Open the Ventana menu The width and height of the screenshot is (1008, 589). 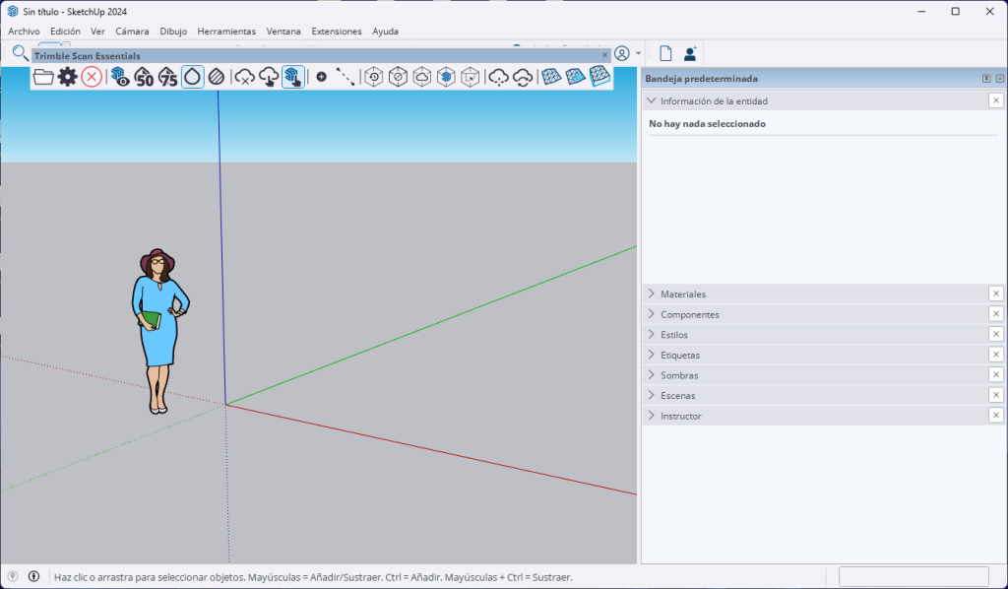tap(283, 31)
